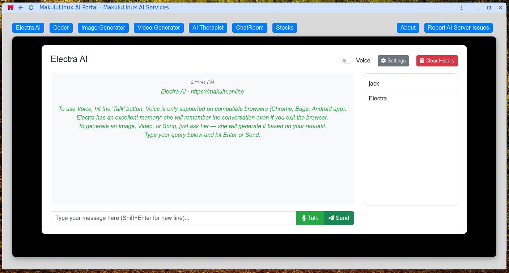The width and height of the screenshot is (509, 273).
Task: Select Electra in the participants list
Action: click(x=410, y=98)
